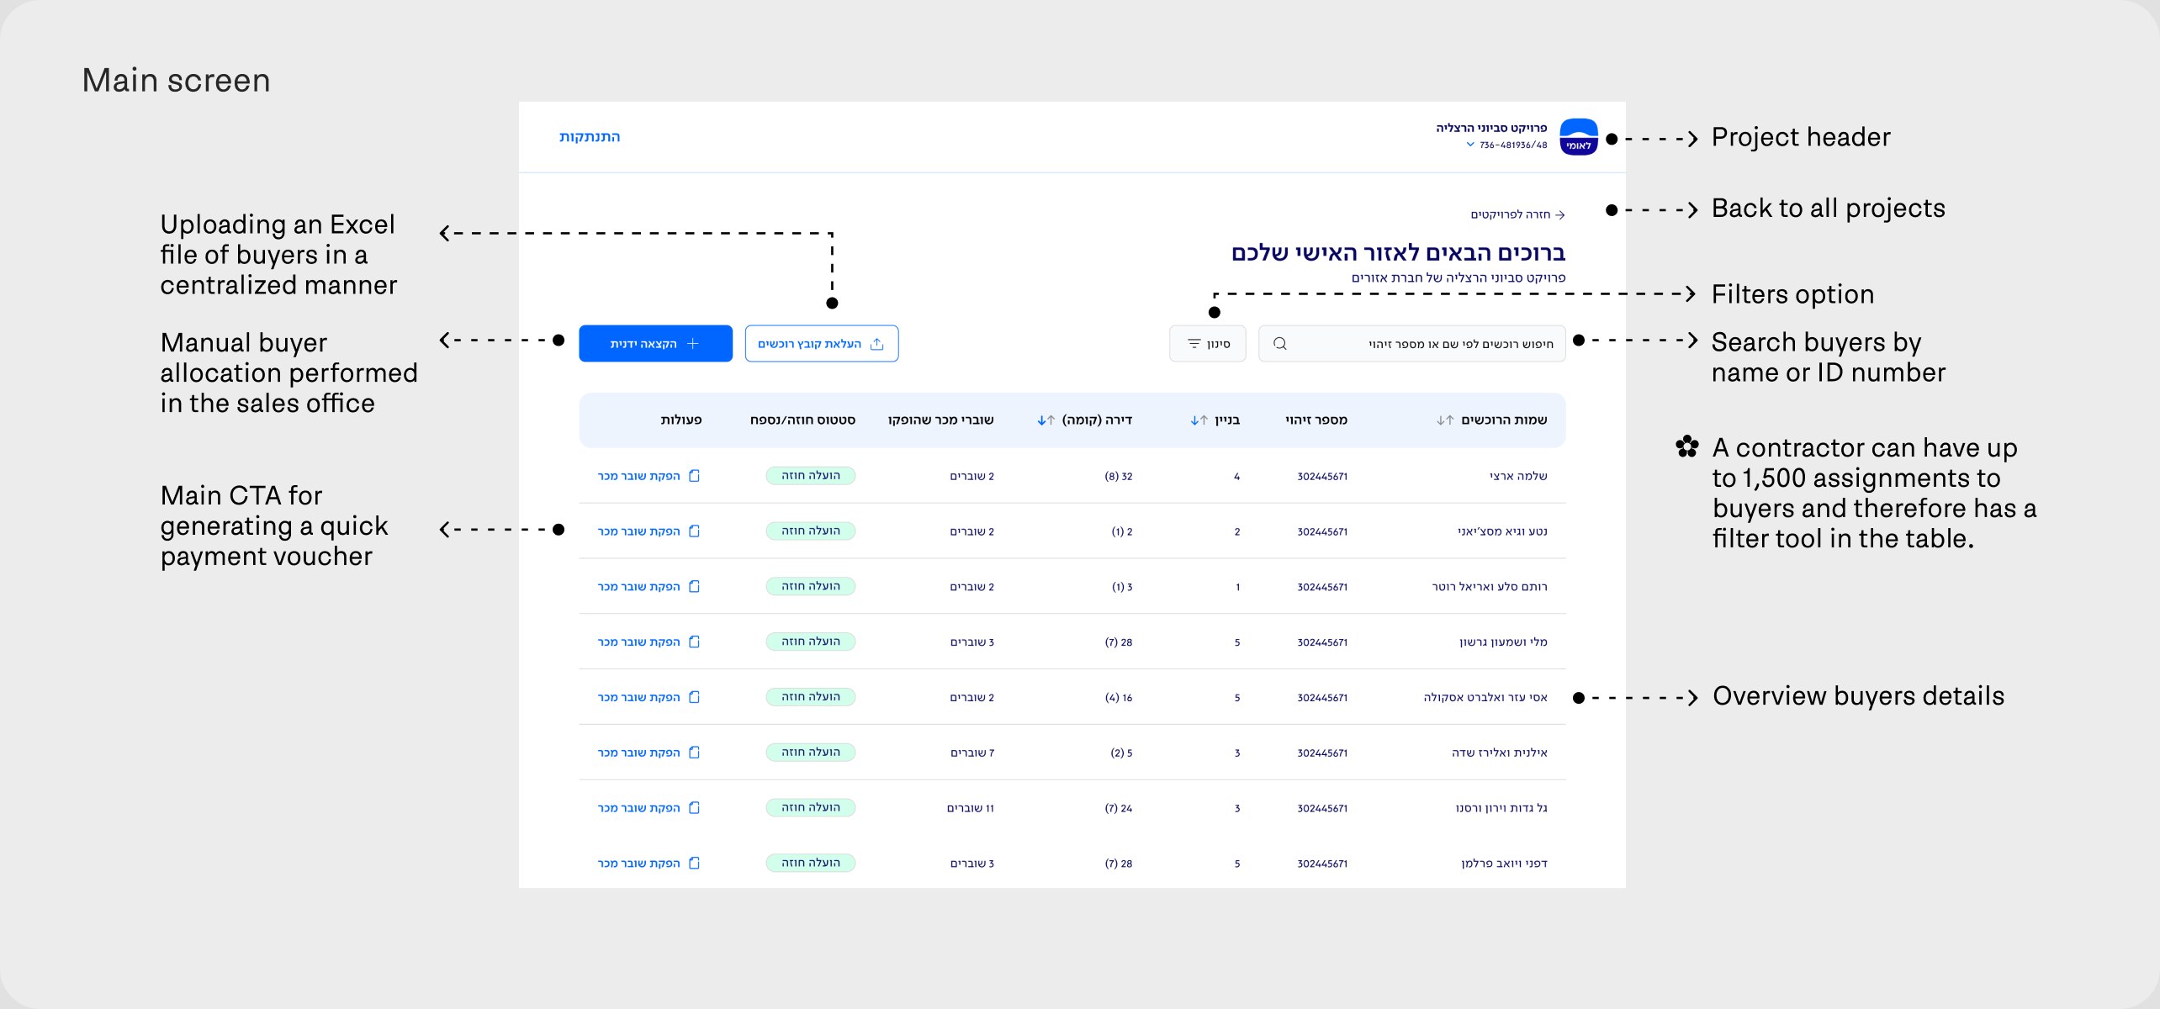
Task: Click apartment cell (4) 16
Action: (1119, 697)
